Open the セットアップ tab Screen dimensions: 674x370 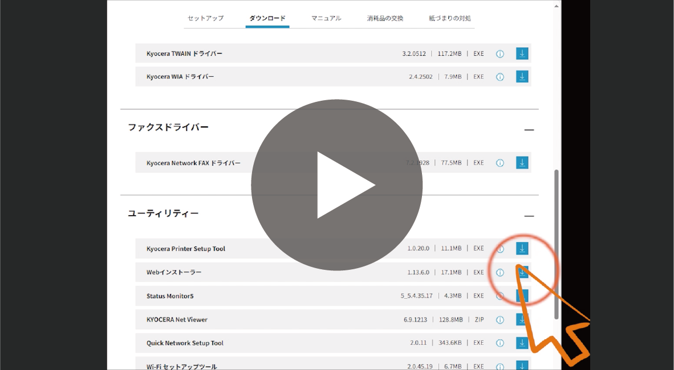pyautogui.click(x=205, y=18)
